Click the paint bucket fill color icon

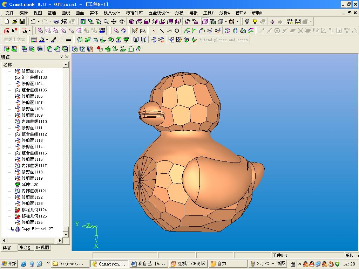click(42, 40)
